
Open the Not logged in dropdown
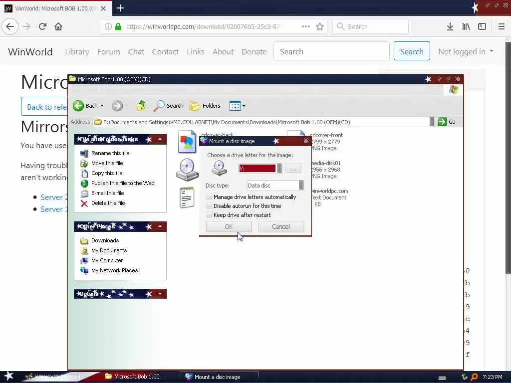point(466,52)
